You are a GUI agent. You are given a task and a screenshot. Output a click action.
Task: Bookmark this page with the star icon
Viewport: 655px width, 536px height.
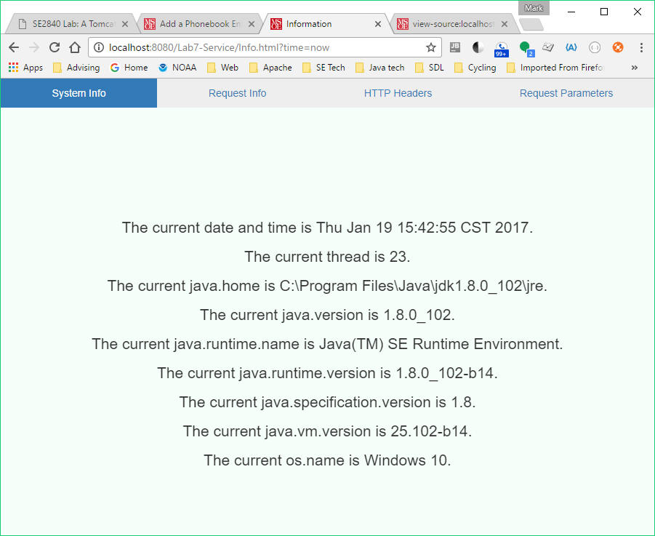(x=430, y=47)
